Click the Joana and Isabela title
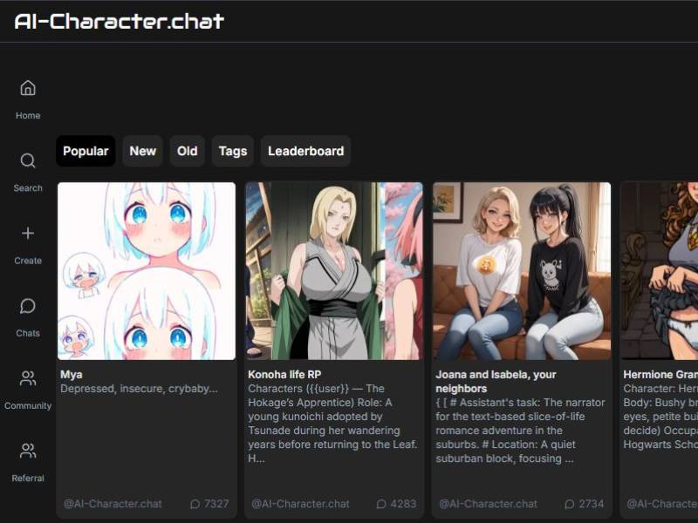Image resolution: width=698 pixels, height=523 pixels. [496, 381]
